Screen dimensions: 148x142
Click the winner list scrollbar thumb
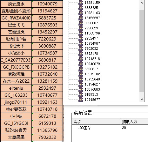coord(142,51)
